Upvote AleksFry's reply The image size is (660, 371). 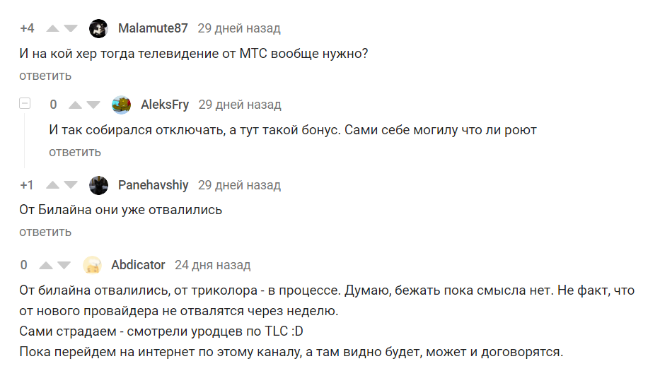click(x=75, y=105)
